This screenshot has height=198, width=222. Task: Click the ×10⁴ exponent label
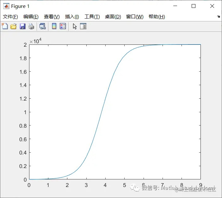[x=35, y=41]
